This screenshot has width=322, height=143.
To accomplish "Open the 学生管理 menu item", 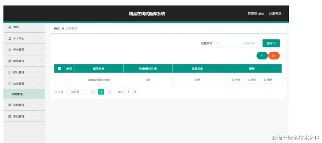I will (24, 61).
